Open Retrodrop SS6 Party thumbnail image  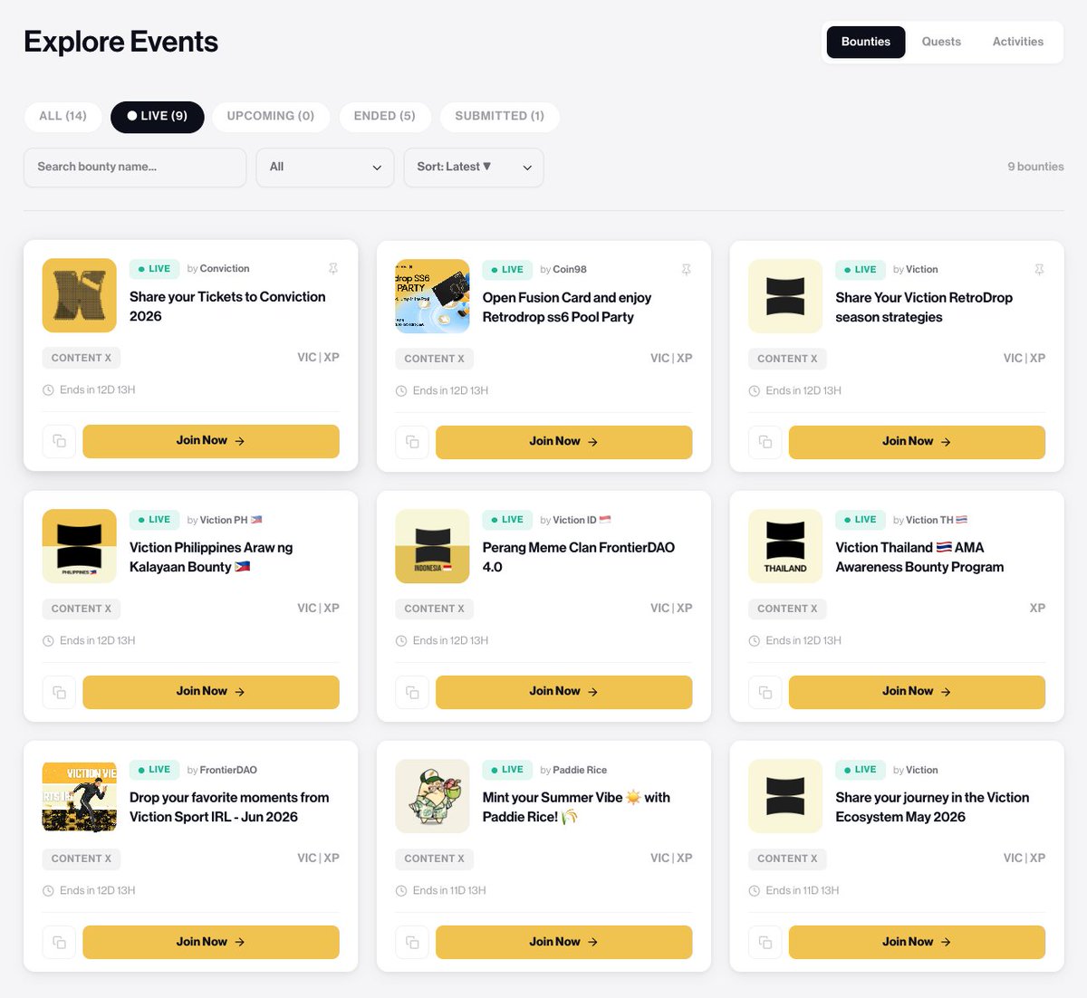tap(433, 296)
